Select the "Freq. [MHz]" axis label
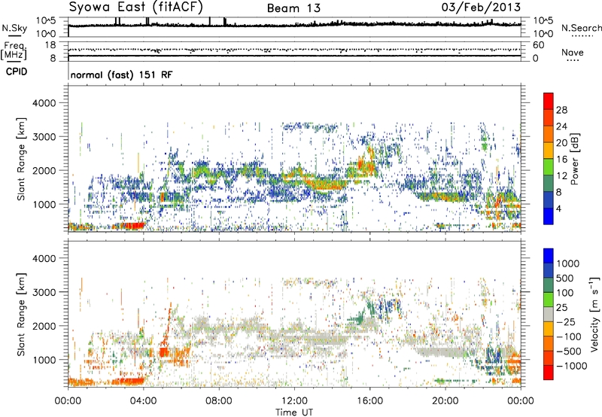This screenshot has height=417, width=602. pos(14,50)
